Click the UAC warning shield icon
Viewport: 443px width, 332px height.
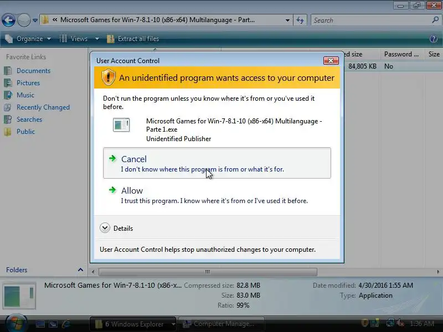pyautogui.click(x=108, y=77)
